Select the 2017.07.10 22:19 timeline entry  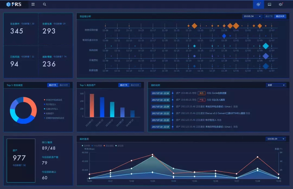tap(160, 127)
